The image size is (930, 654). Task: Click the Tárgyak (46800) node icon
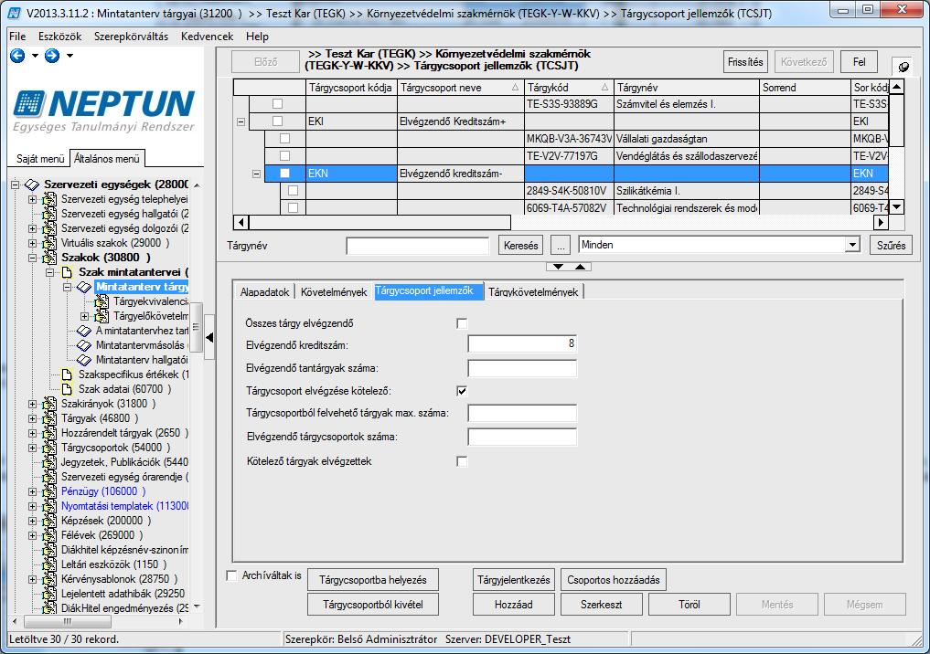49,418
